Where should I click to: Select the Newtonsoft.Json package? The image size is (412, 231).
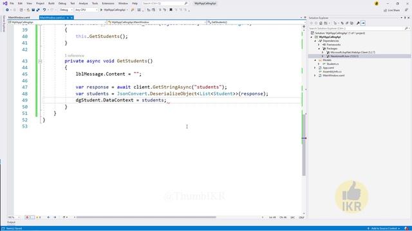344,56
